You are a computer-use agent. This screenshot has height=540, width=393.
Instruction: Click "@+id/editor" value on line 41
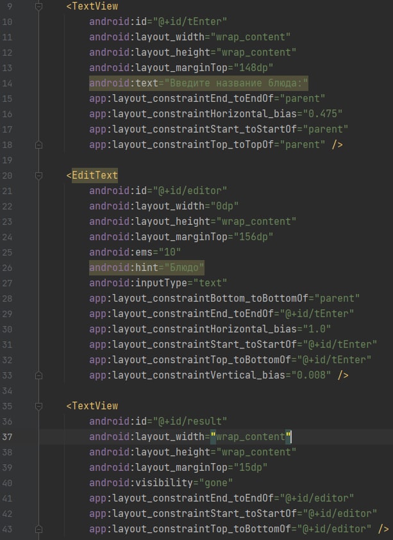pos(317,498)
